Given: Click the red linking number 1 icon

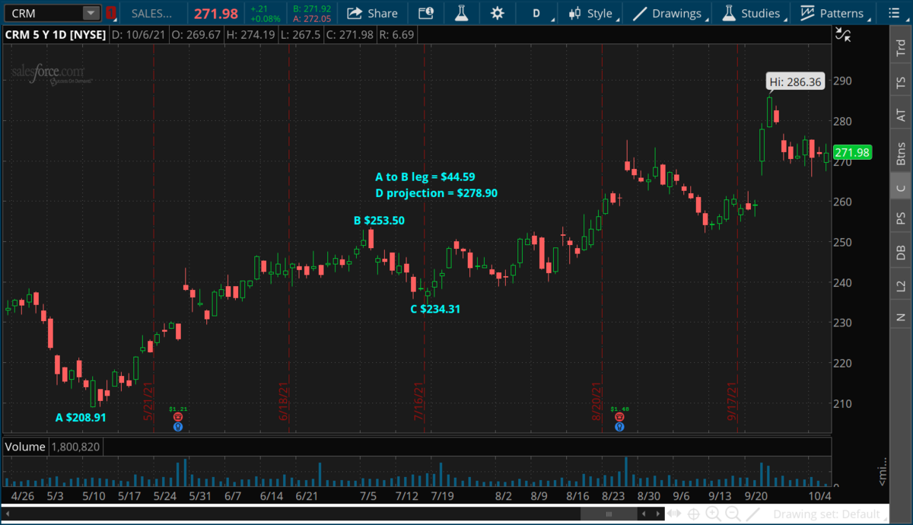Looking at the screenshot, I should [111, 13].
